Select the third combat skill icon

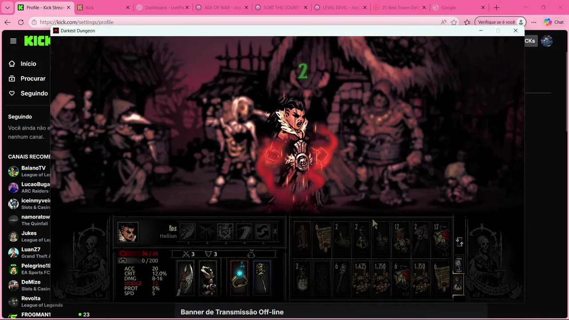tap(225, 232)
